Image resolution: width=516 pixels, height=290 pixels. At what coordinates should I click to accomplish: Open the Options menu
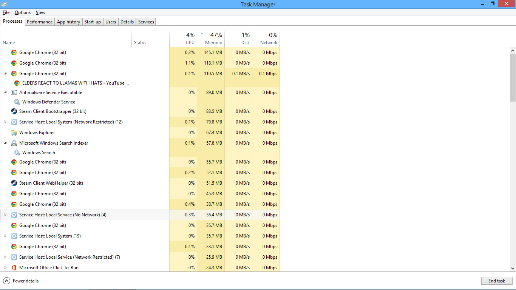23,12
